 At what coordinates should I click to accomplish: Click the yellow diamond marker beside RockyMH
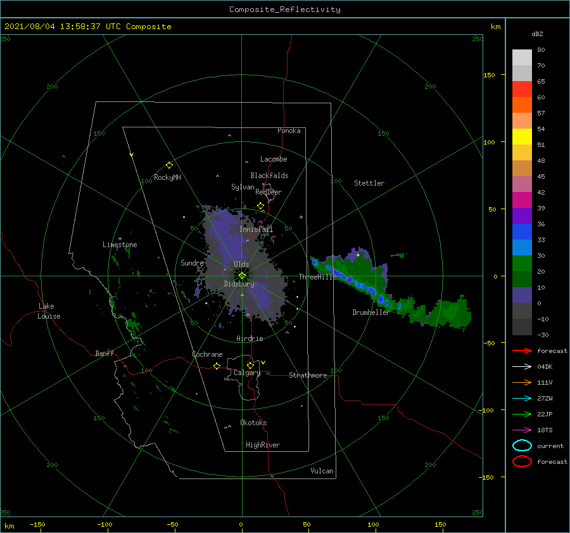coord(169,165)
